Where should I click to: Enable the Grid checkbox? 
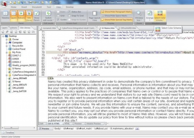(x=58, y=16)
